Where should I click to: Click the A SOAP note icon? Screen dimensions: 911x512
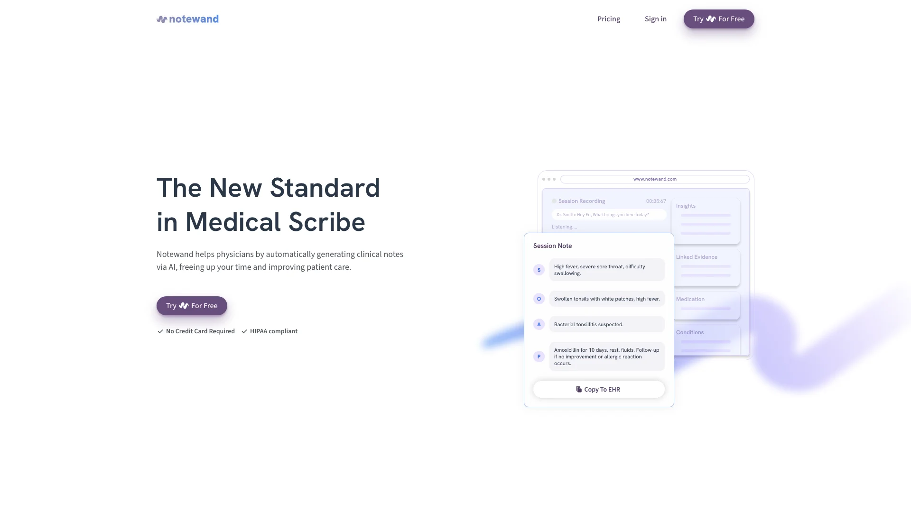539,324
